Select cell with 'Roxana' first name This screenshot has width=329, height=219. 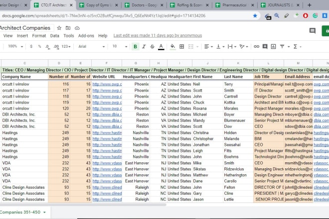point(207,109)
